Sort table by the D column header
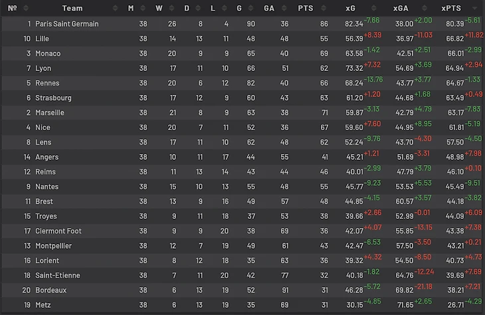The image size is (485, 315). [x=186, y=9]
